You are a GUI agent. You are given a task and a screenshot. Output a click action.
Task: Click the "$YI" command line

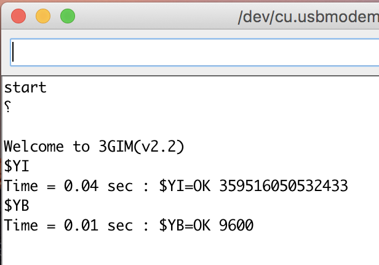pos(17,166)
